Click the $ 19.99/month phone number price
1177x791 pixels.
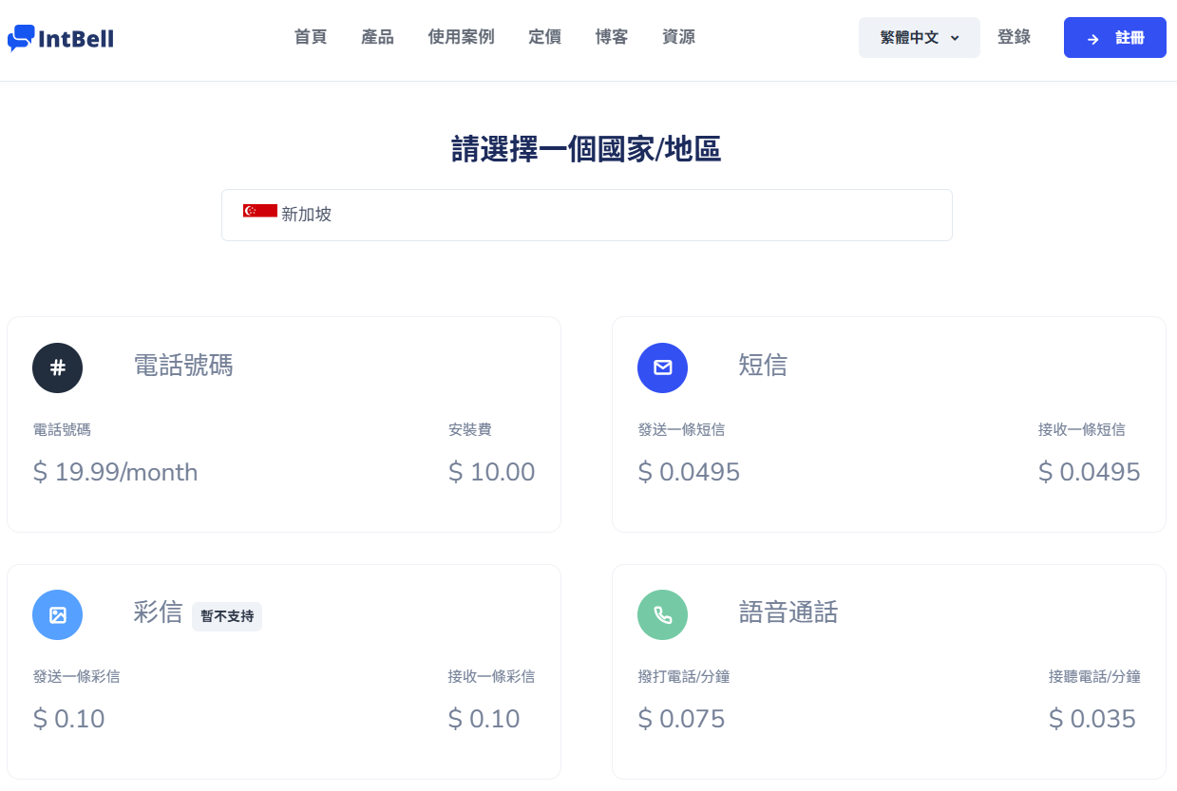coord(115,472)
